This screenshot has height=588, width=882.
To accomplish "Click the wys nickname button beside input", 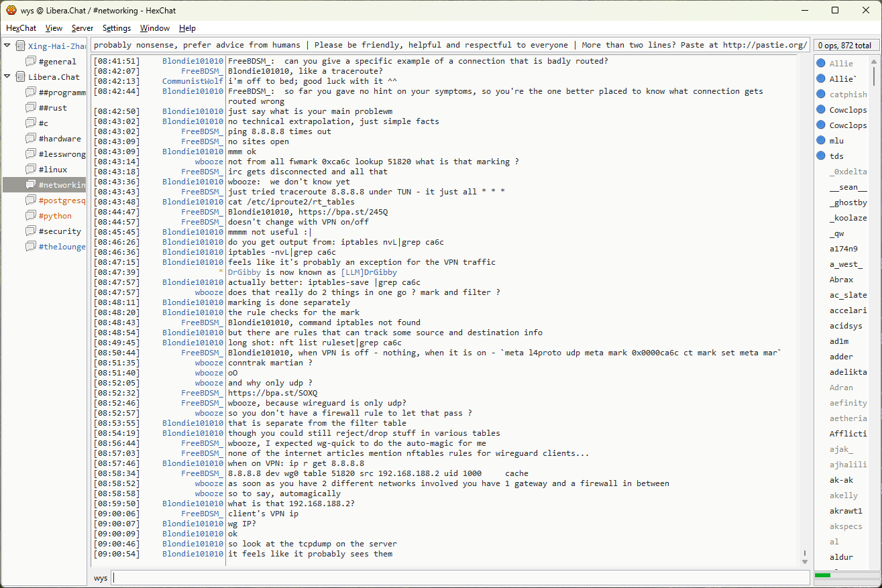I will (x=100, y=578).
